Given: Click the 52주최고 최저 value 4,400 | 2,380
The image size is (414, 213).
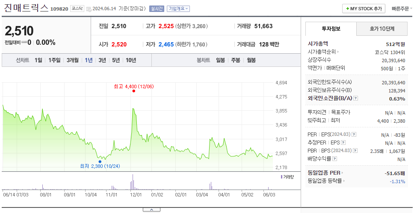Looking at the screenshot, I should 391,121.
